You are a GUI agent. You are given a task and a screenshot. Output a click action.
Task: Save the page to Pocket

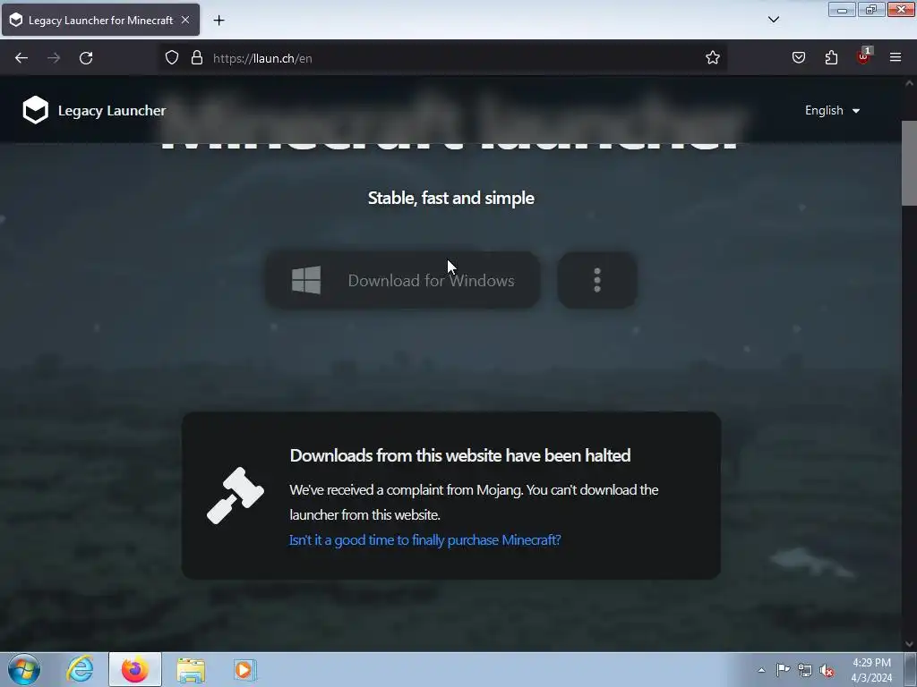coord(799,58)
